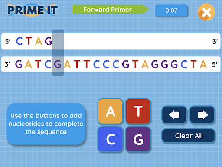Screen dimensions: 222x167
Task: Select the highlighted G on the template strand
Action: click(x=58, y=64)
